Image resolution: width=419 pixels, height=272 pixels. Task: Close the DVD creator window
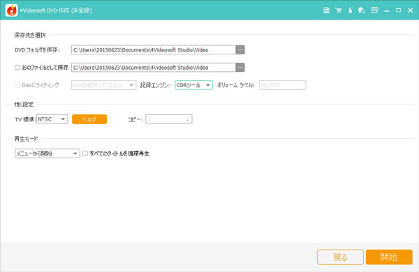[x=410, y=10]
